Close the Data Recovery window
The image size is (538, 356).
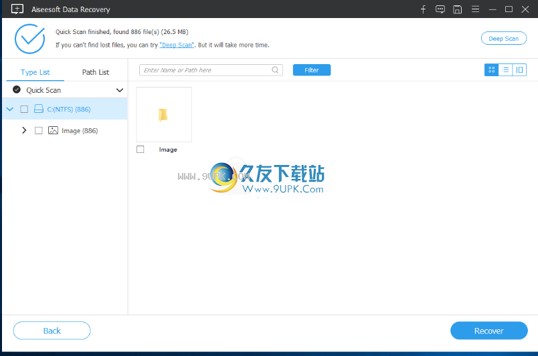tap(525, 9)
